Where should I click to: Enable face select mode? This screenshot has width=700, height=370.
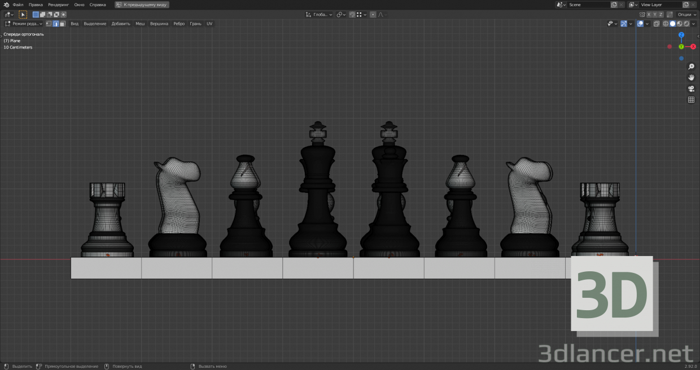[x=63, y=24]
